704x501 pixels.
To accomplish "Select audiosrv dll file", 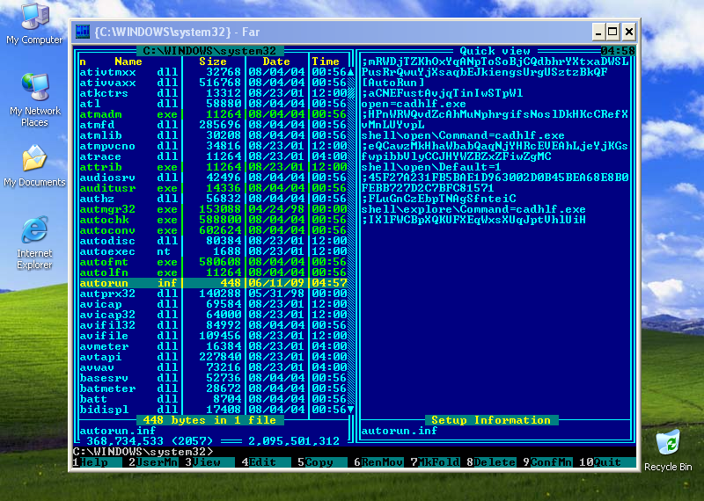I will pos(213,178).
